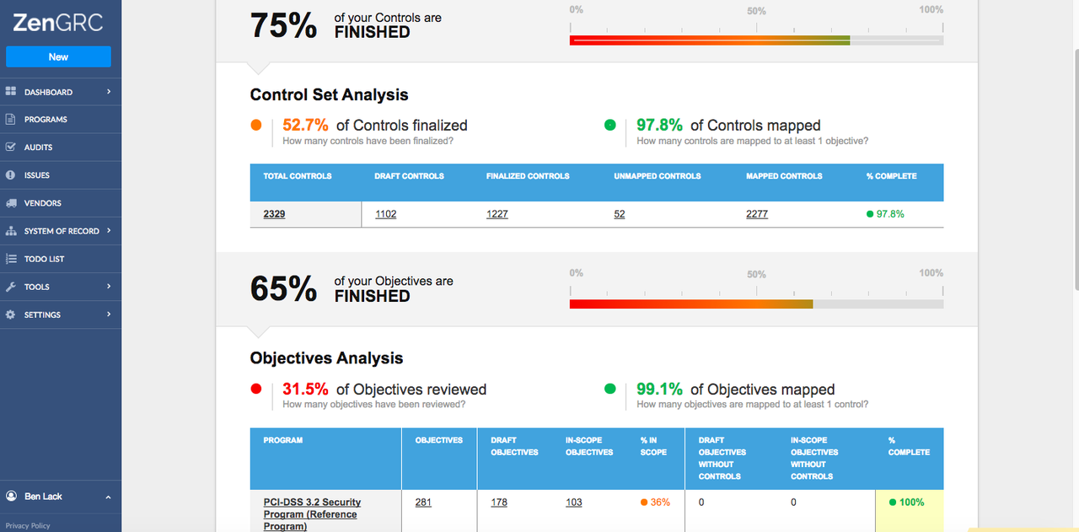The width and height of the screenshot is (1079, 532).
Task: Click the Vendors truck icon
Action: coord(11,203)
